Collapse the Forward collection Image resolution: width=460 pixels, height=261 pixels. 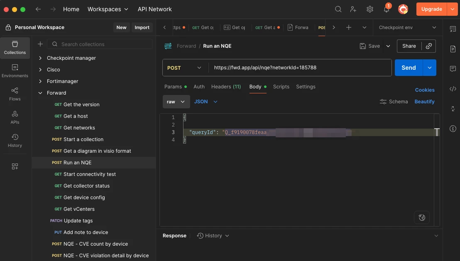pos(40,93)
